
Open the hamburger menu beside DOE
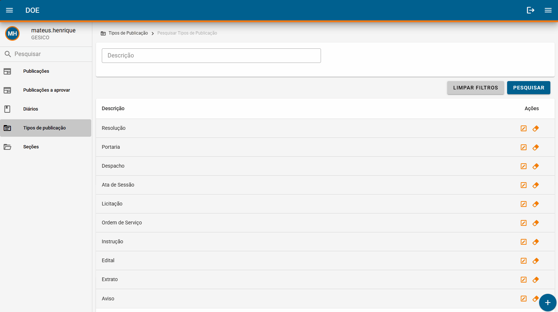click(x=9, y=10)
